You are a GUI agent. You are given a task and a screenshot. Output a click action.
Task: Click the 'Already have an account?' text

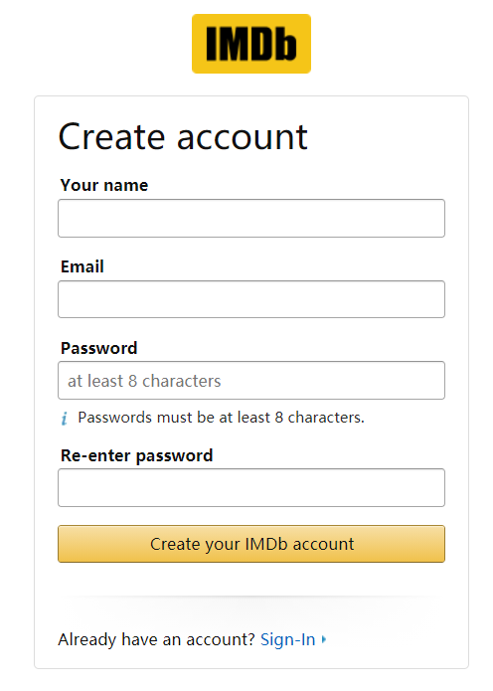[x=156, y=639]
